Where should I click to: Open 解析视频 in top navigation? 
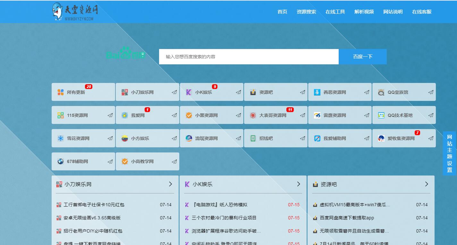click(x=364, y=12)
